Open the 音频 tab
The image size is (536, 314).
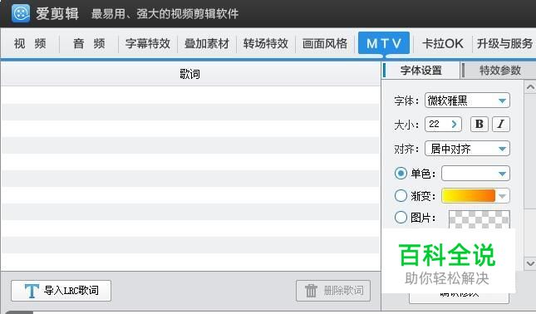89,44
